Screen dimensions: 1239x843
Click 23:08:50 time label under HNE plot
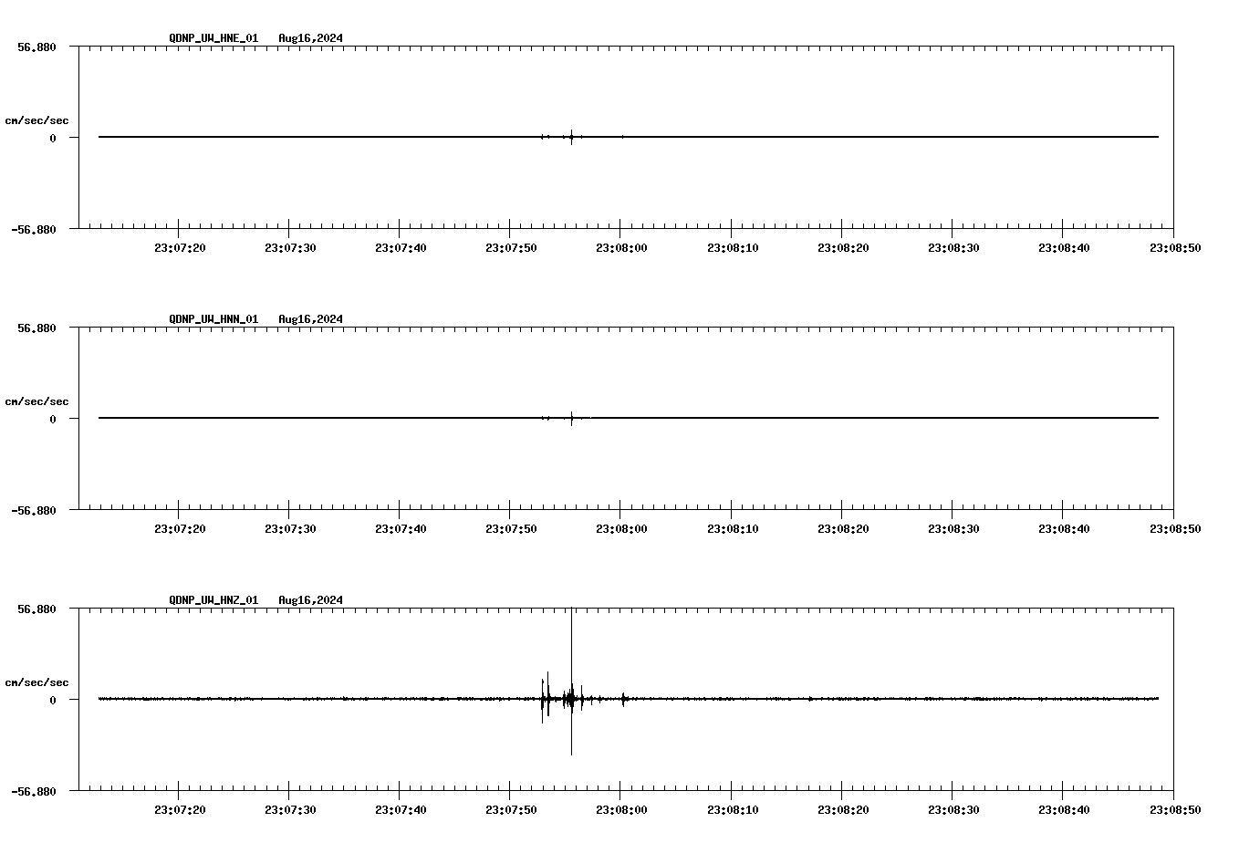[1174, 247]
